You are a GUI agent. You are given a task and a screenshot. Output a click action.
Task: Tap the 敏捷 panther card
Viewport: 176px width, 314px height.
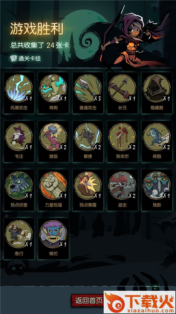(88, 141)
